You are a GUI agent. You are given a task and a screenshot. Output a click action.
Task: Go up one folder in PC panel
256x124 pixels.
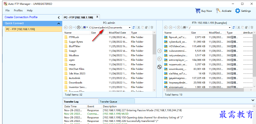coord(78,28)
